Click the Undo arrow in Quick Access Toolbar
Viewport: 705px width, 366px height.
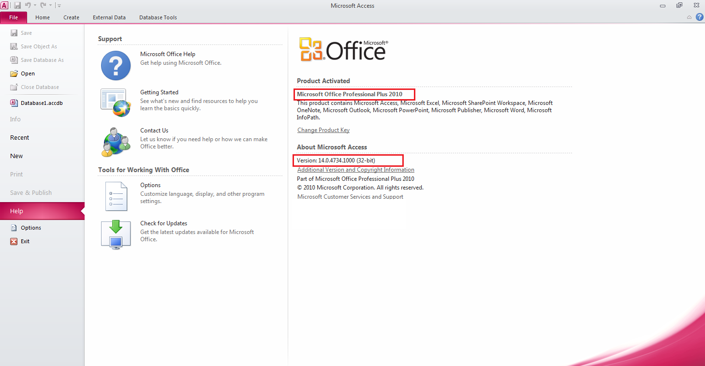pos(28,5)
